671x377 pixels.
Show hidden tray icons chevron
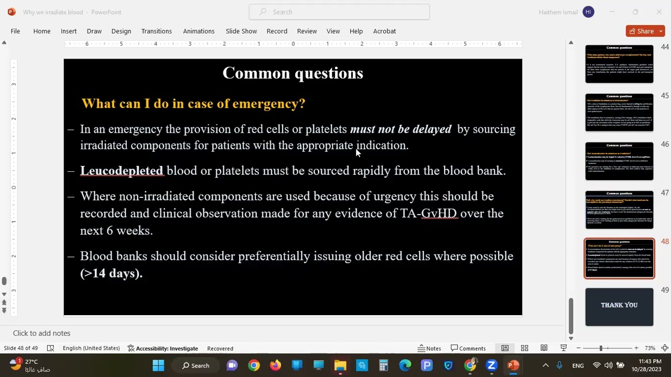click(x=545, y=365)
